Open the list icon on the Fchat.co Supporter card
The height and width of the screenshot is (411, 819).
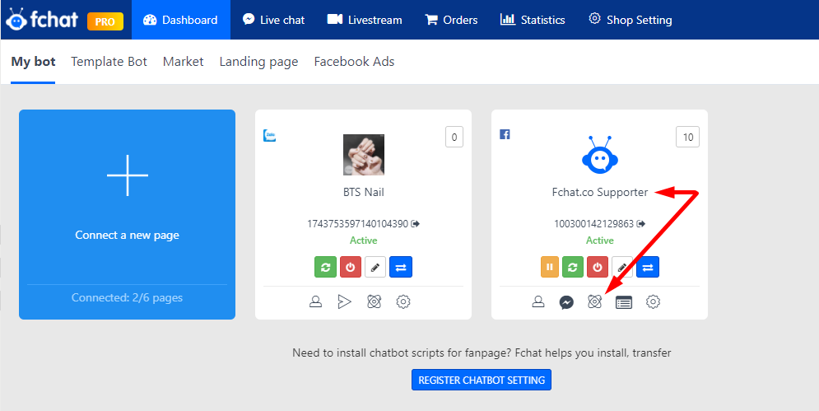[624, 302]
